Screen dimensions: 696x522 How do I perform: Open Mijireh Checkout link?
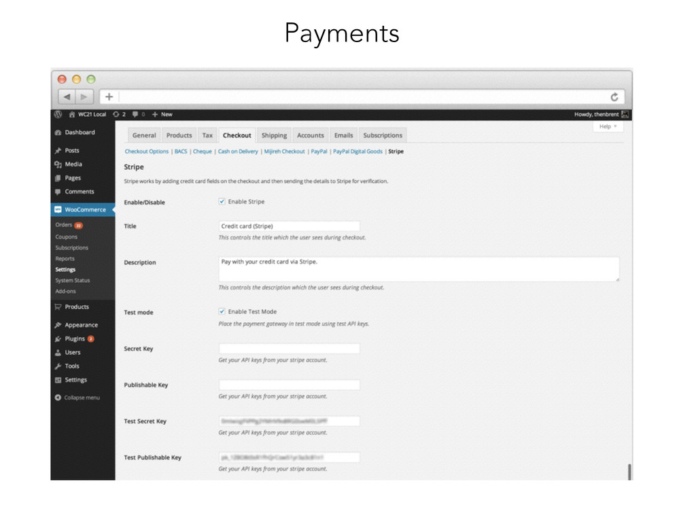tap(285, 152)
